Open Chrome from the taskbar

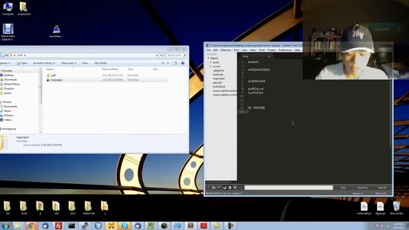[x=31, y=226]
